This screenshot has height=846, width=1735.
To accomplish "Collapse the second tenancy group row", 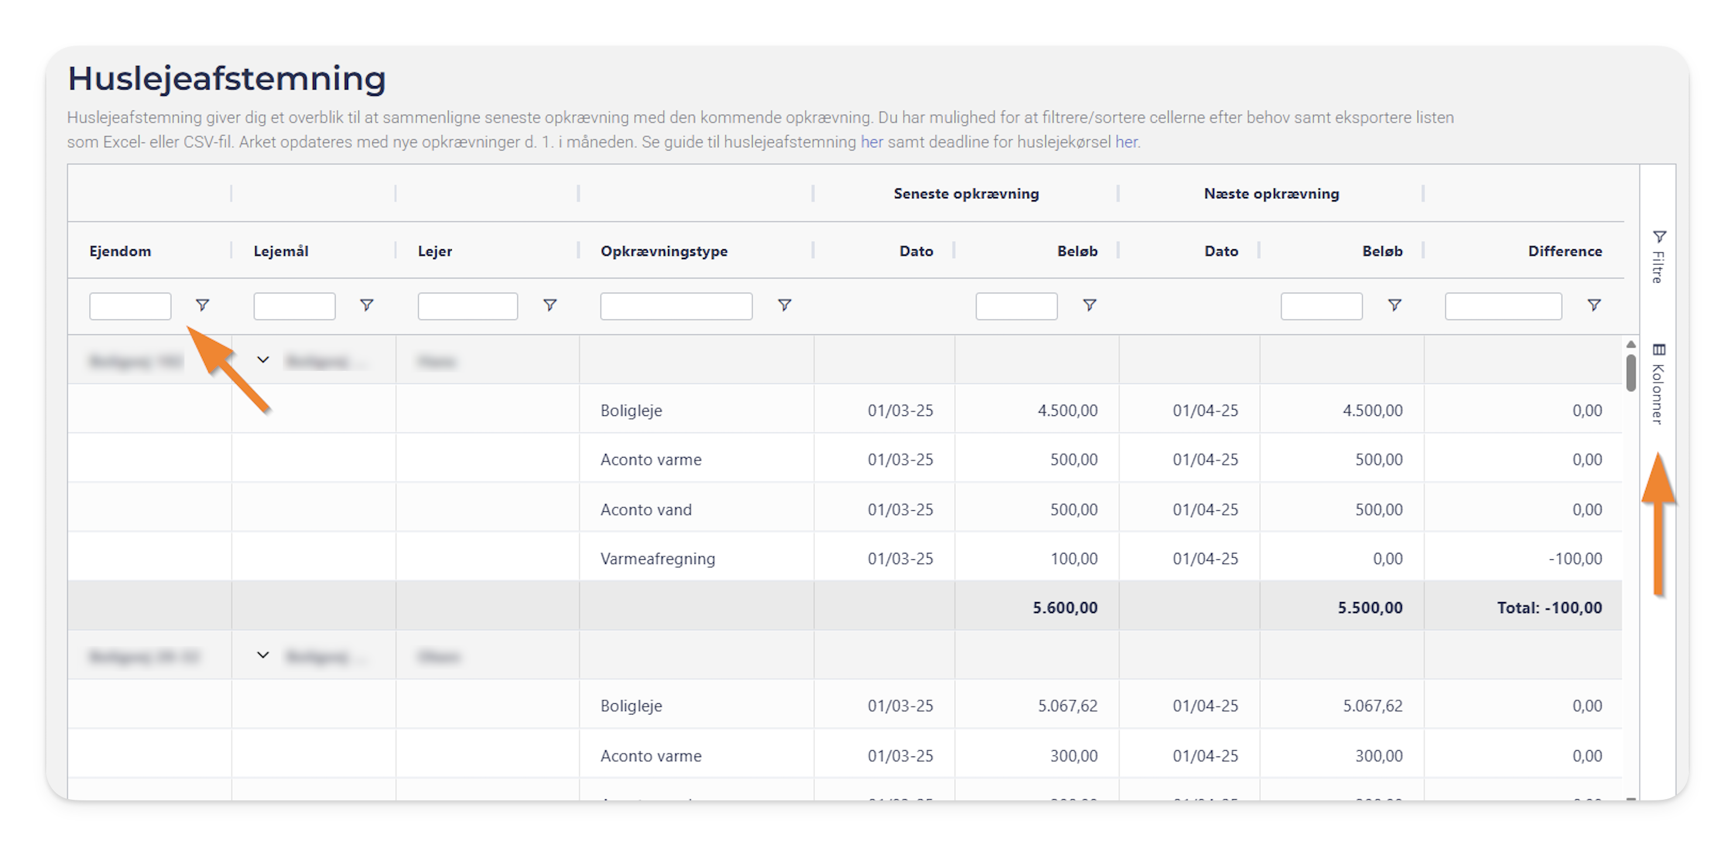I will (263, 655).
